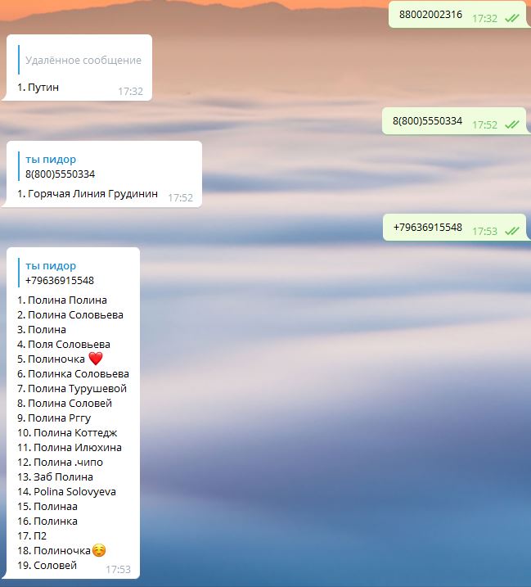Screen dimensions: 531x587
Task: Select the outgoing bubble 8(800)5550334
Action: [x=454, y=121]
